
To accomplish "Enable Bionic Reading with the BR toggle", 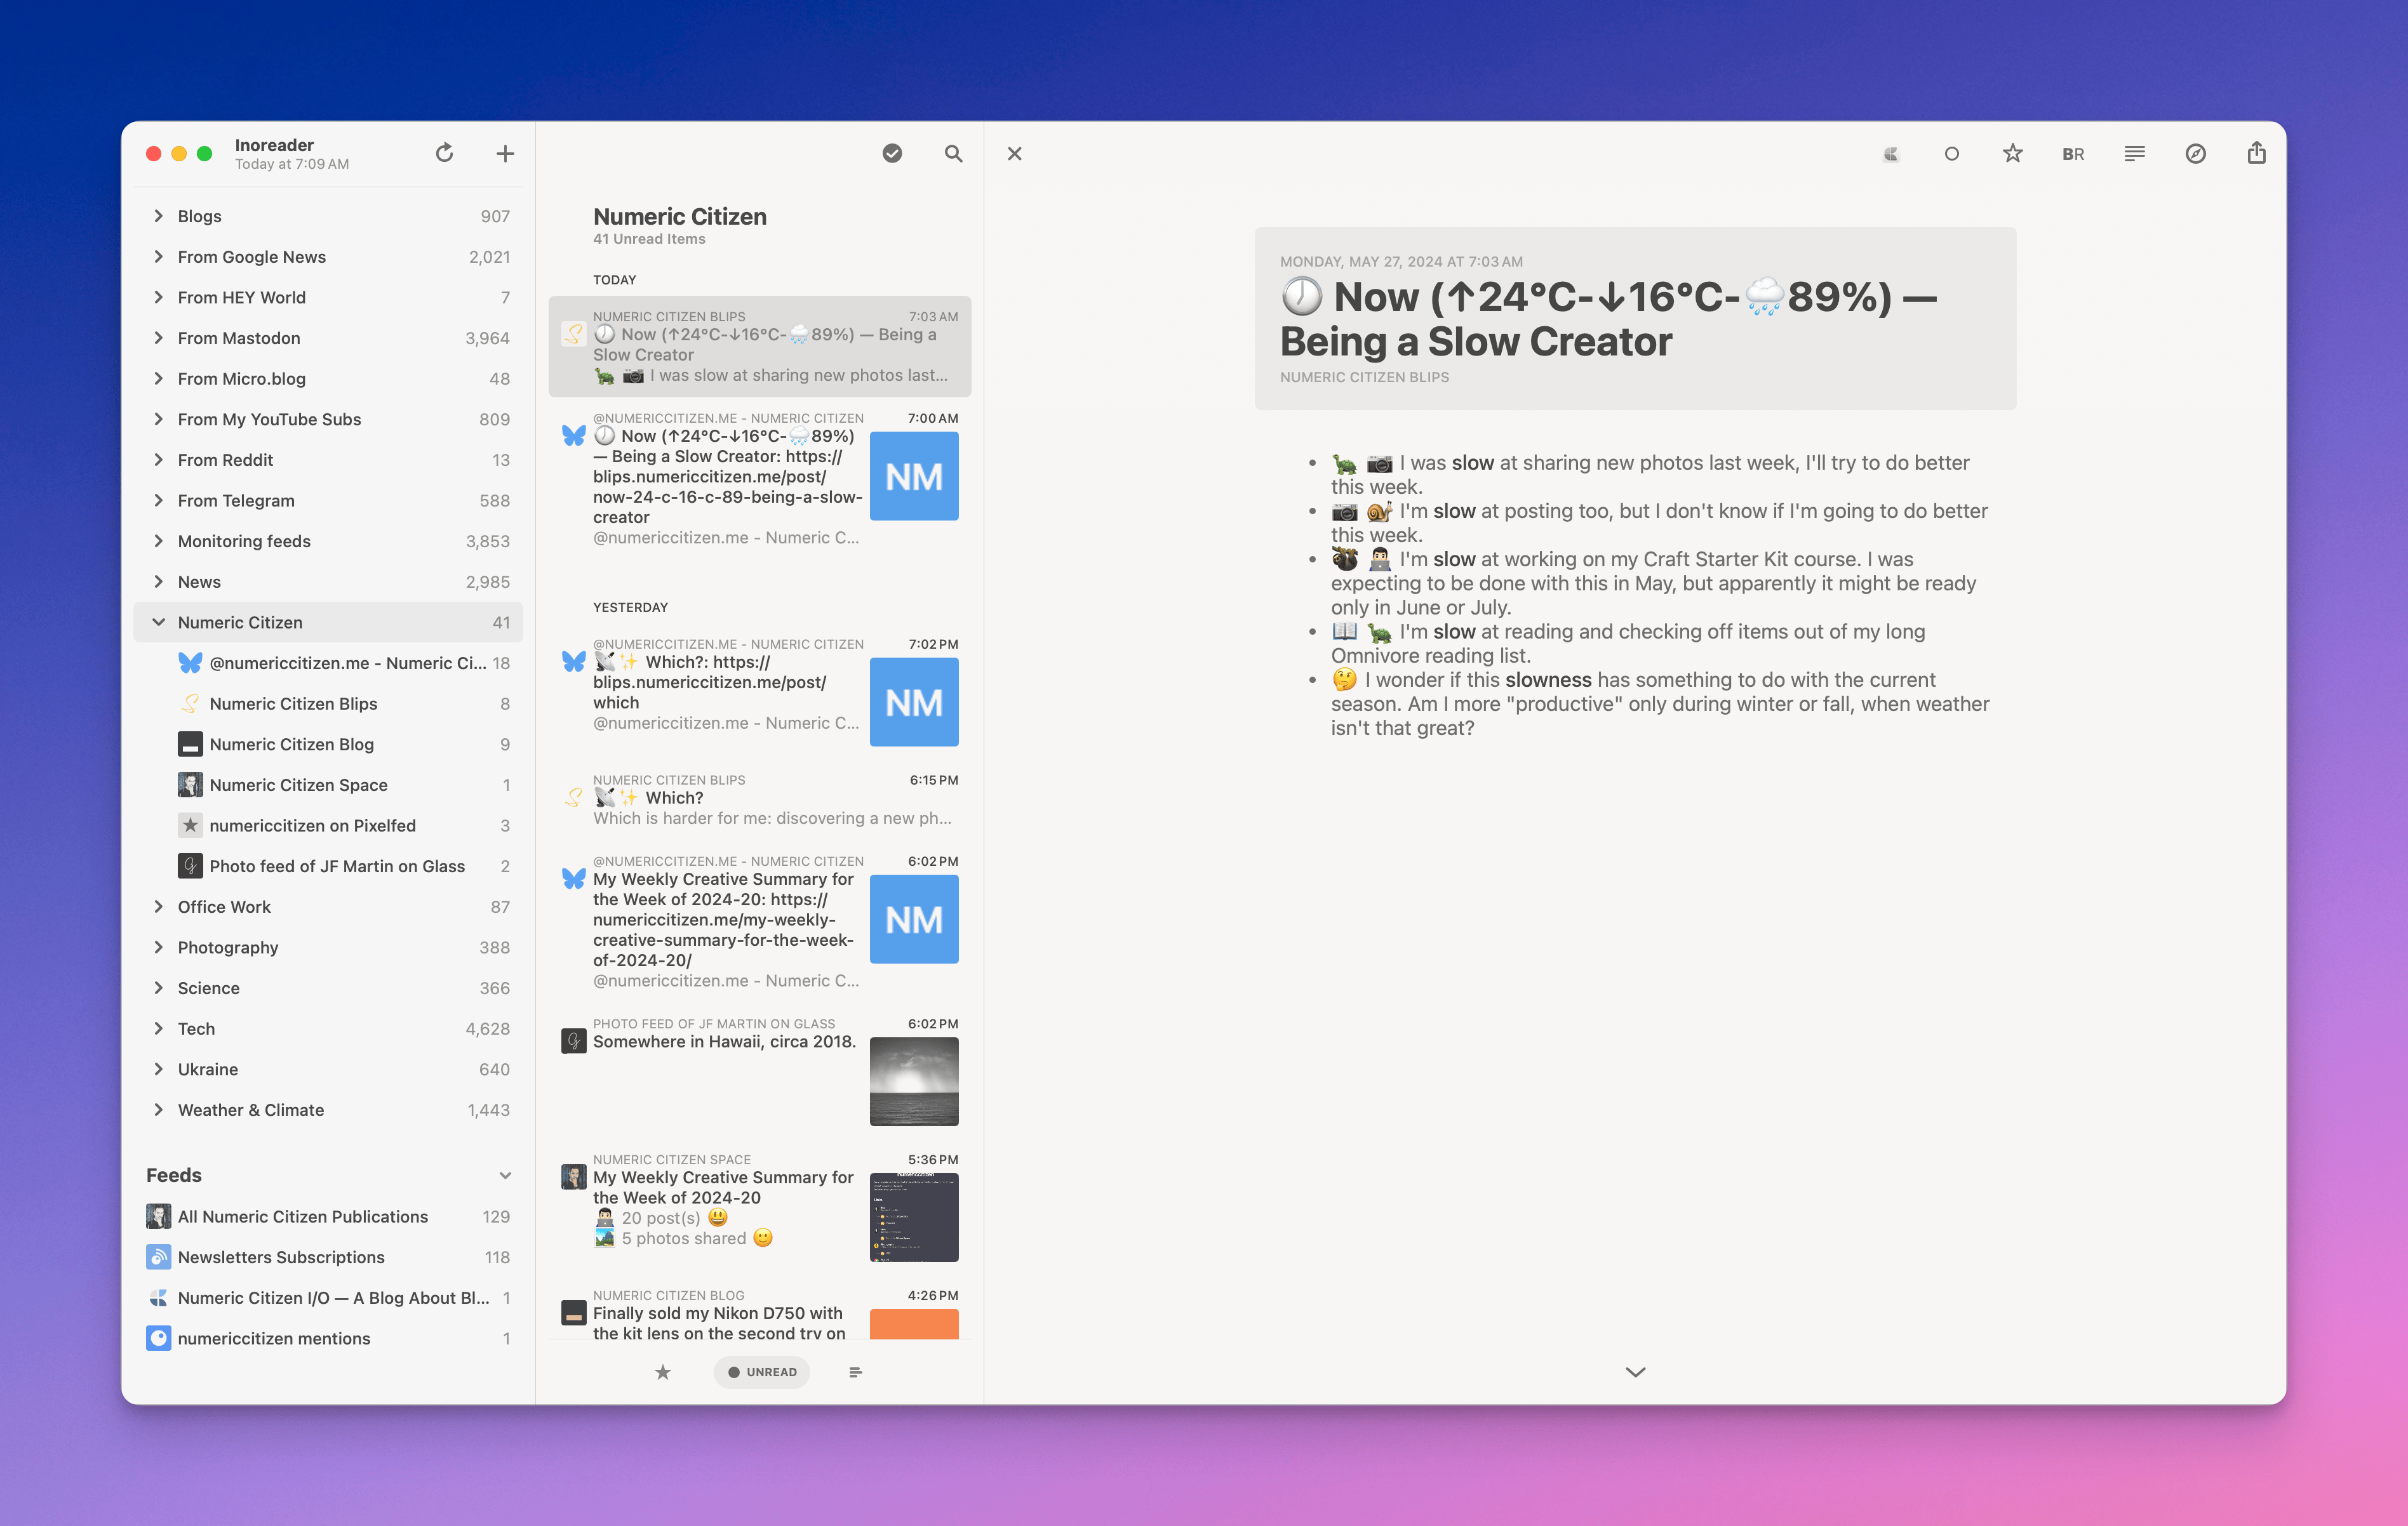I will pyautogui.click(x=2072, y=153).
